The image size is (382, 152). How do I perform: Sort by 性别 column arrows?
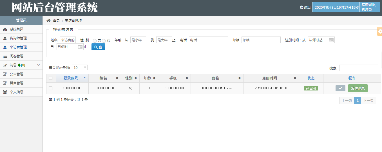136,78
